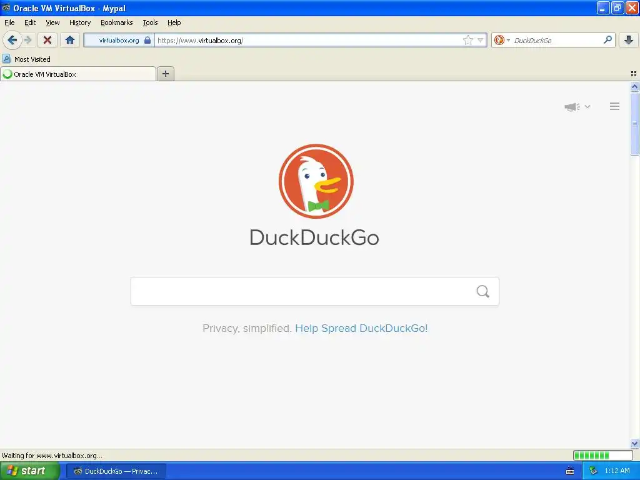Open the DuckDuckGo megaphone announcements icon
Screen dimensions: 640x480
[x=572, y=107]
